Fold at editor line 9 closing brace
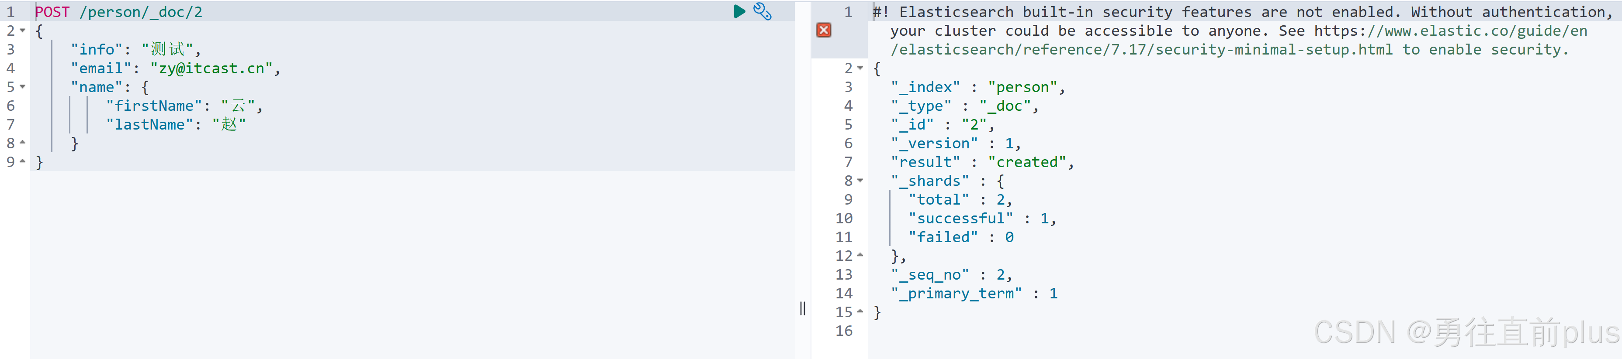This screenshot has width=1622, height=359. 23,161
